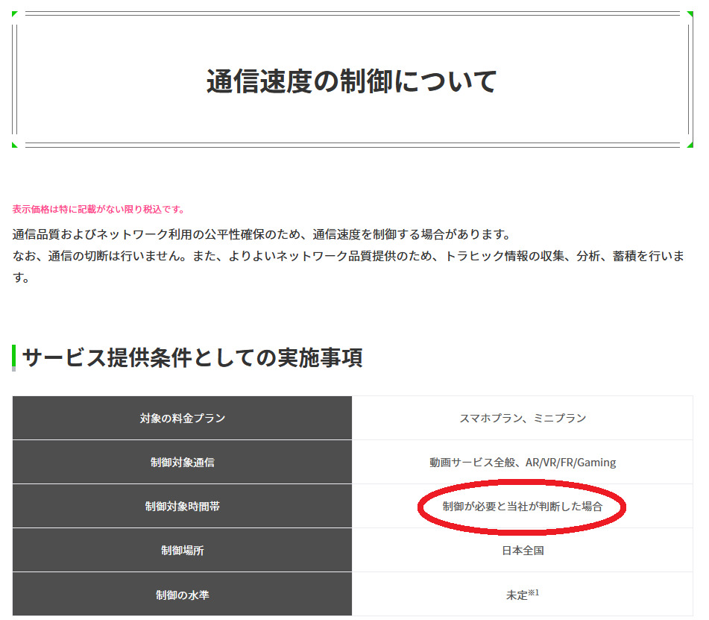Click the ※1 footnote superscript marker

point(533,592)
